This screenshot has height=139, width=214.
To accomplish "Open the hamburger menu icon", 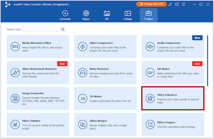I will point(184,4).
